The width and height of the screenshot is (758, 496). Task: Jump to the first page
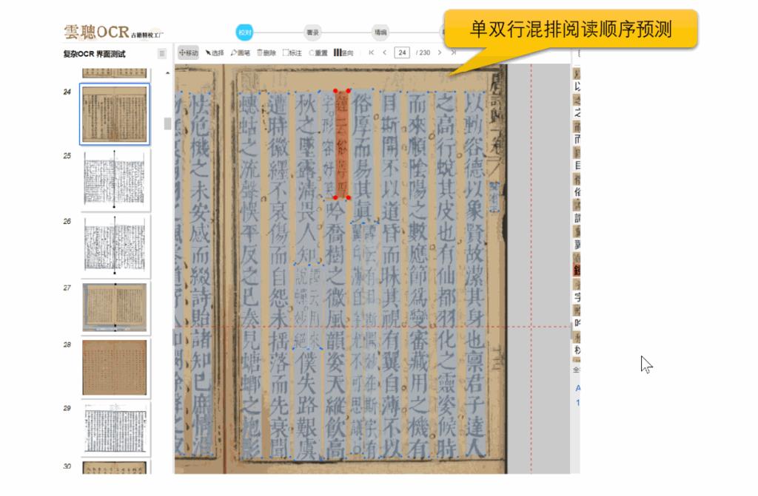tap(371, 52)
